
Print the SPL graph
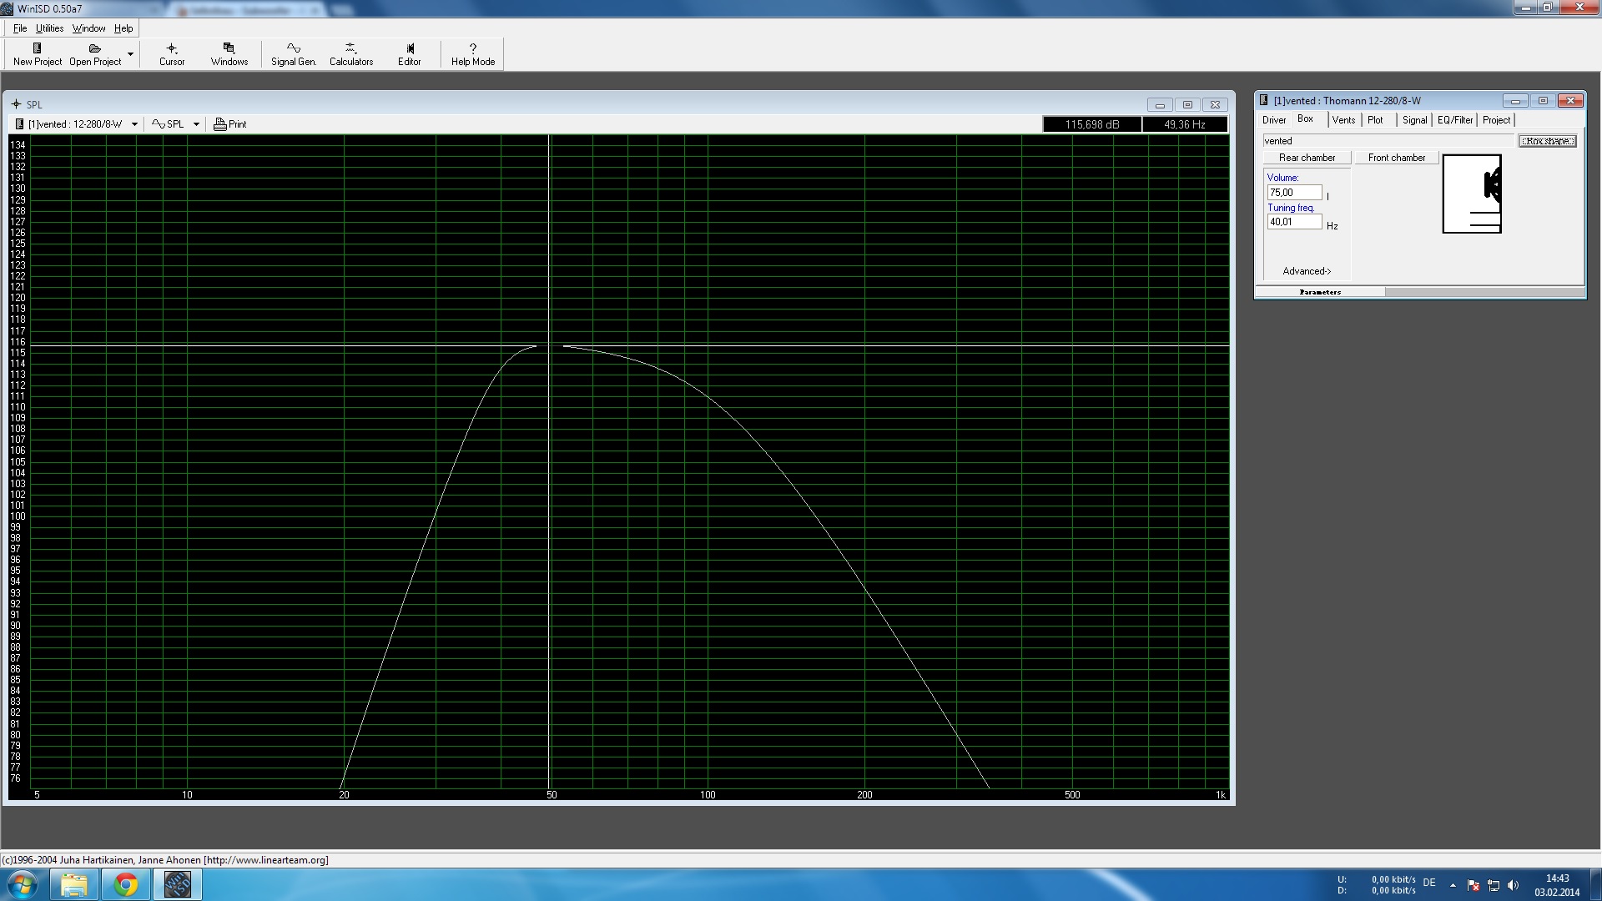point(230,124)
